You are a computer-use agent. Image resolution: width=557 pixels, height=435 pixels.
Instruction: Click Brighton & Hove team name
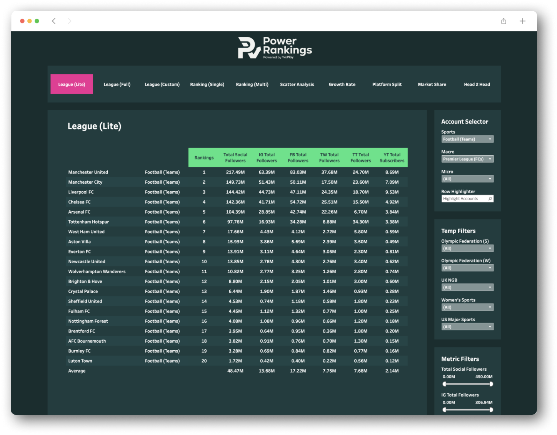click(x=85, y=282)
